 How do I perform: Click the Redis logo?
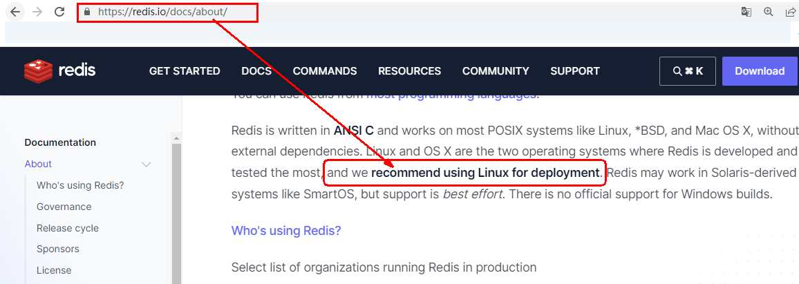coord(60,70)
